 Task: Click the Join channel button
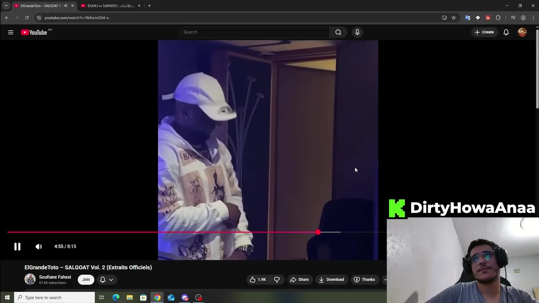86,279
